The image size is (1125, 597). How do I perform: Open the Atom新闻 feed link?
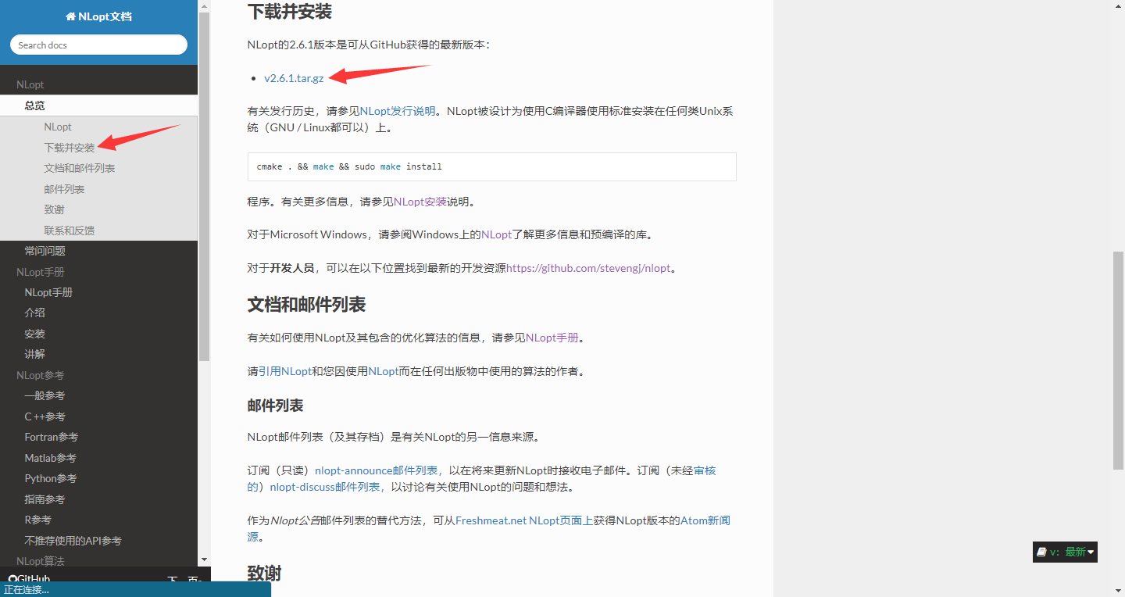(705, 520)
